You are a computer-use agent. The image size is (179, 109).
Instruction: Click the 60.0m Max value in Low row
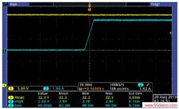(111, 105)
